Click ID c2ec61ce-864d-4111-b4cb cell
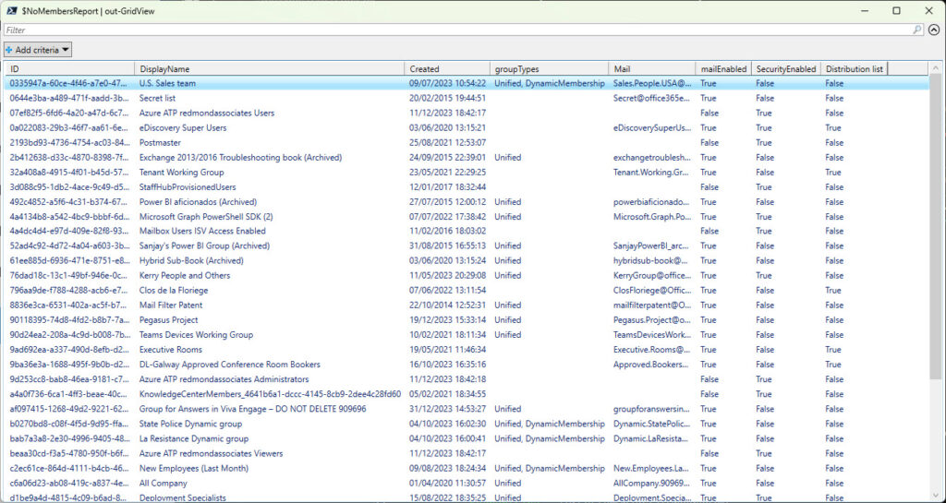The height and width of the screenshot is (503, 946). (69, 468)
